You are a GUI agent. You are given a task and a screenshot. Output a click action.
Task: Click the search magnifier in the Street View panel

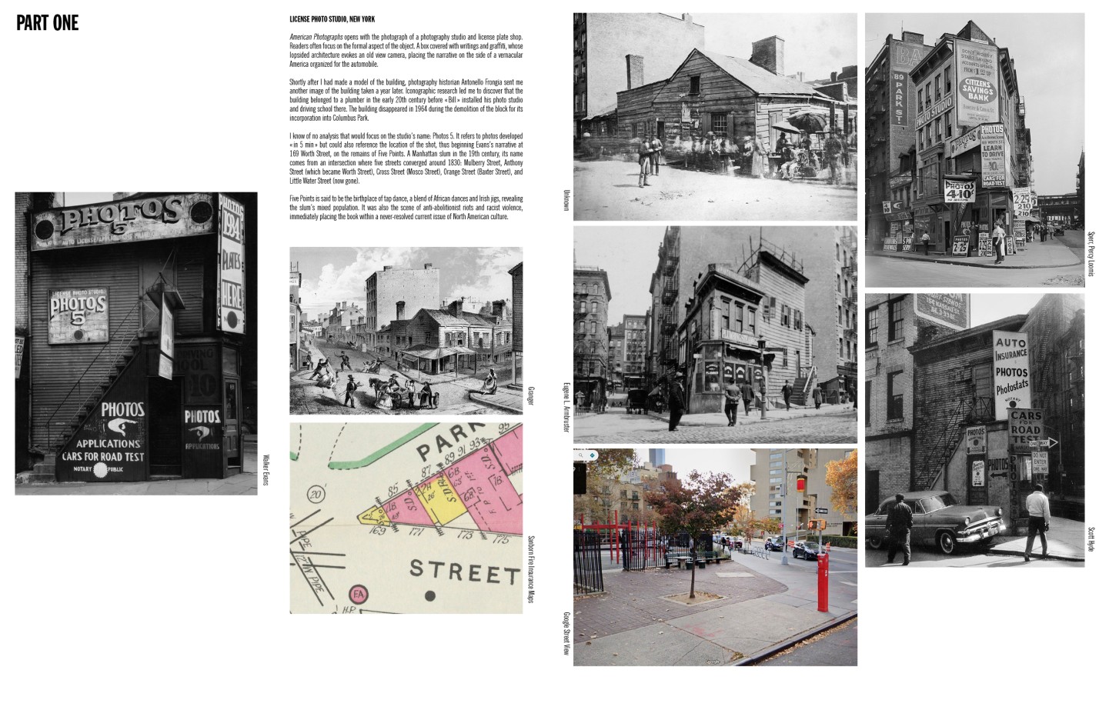pos(580,455)
